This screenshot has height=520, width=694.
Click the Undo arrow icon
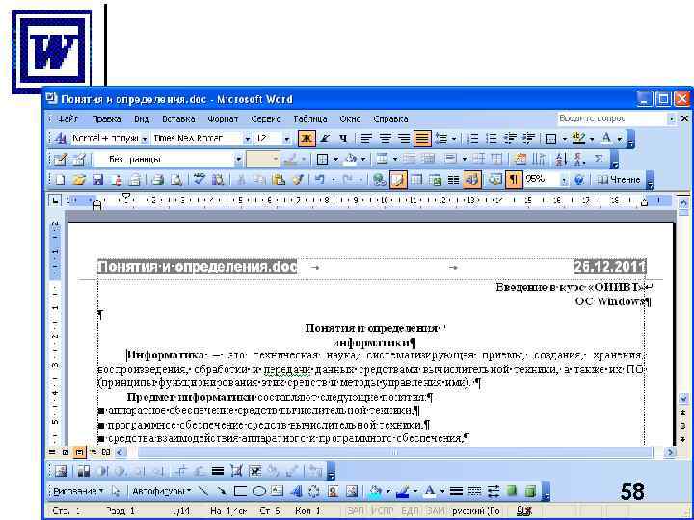tap(319, 179)
